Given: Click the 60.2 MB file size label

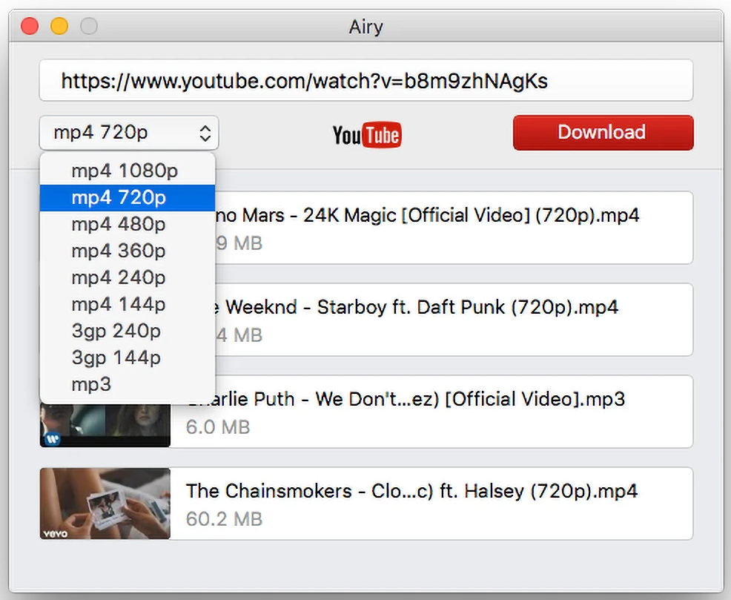Looking at the screenshot, I should tap(224, 519).
